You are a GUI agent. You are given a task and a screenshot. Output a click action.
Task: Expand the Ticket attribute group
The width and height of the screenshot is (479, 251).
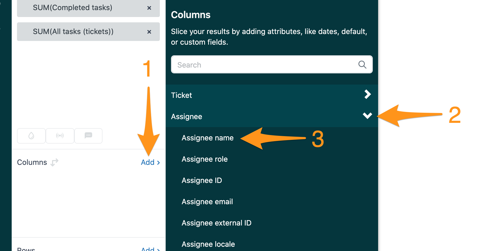[x=272, y=95]
